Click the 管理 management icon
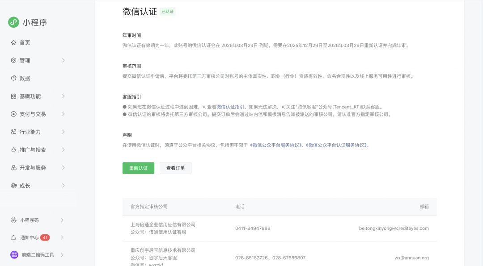The width and height of the screenshot is (483, 266). point(13,60)
